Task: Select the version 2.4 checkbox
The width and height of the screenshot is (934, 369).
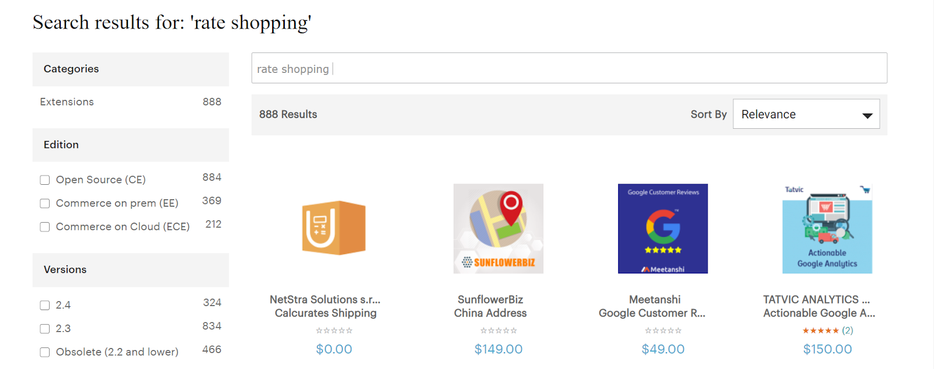Action: (45, 305)
